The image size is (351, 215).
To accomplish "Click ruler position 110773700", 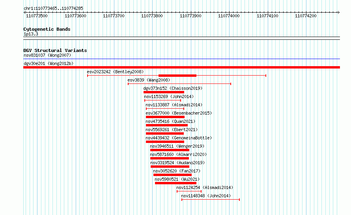I will (114, 16).
